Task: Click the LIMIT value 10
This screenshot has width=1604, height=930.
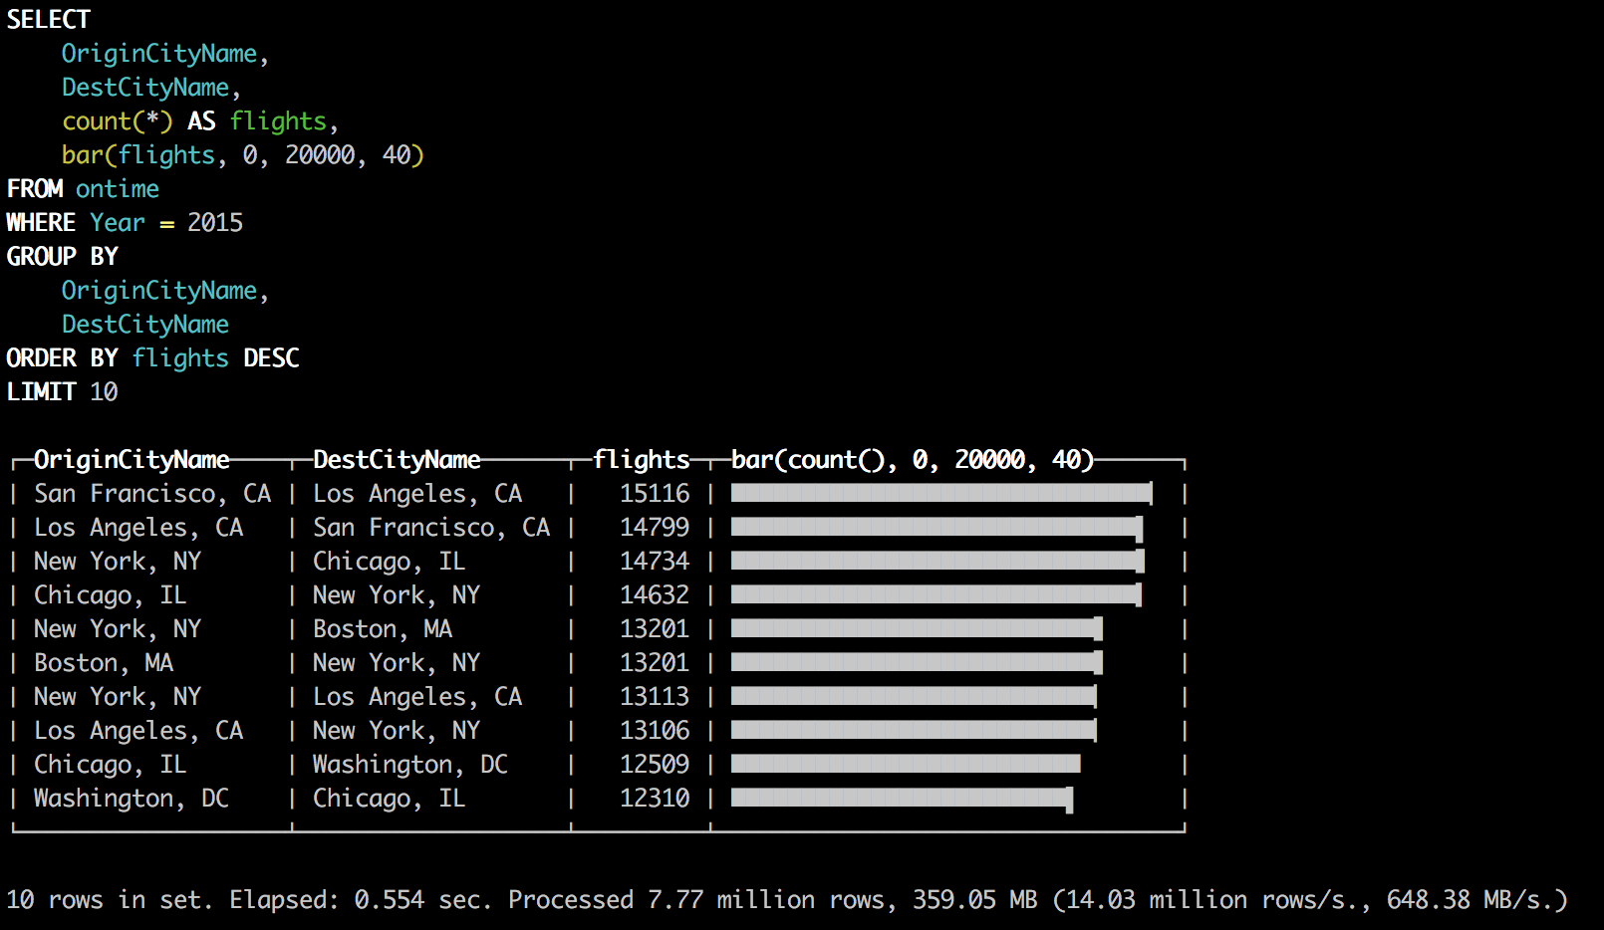Action: coord(104,392)
